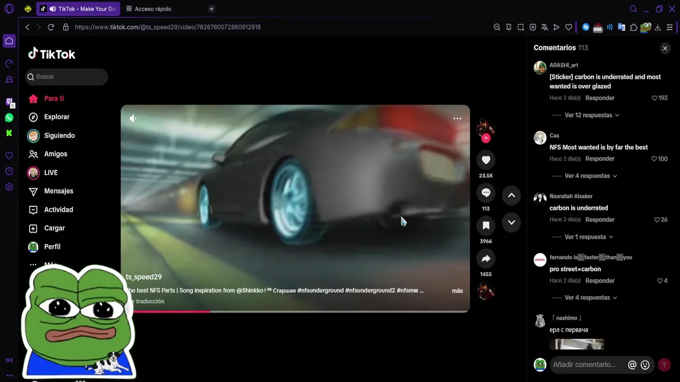Open the ad blocker shield icon

(533, 27)
